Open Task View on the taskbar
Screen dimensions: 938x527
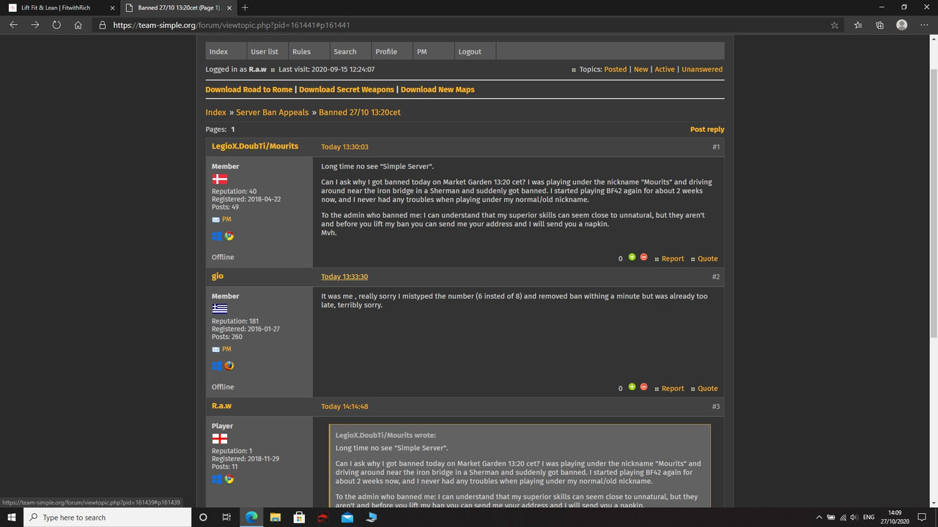(x=226, y=517)
